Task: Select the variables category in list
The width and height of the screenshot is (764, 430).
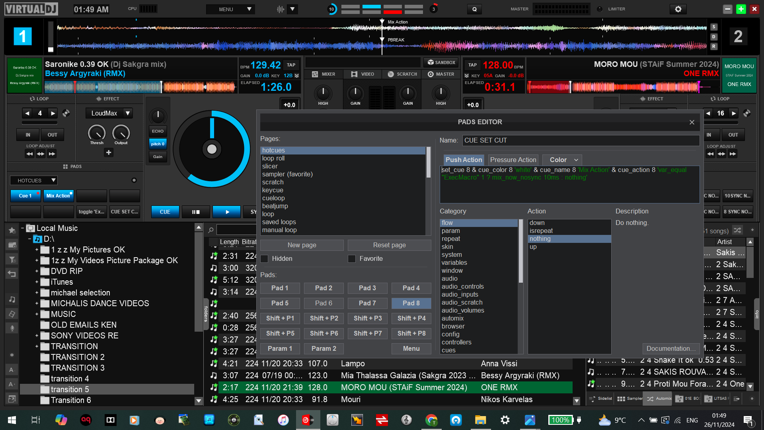Action: [x=479, y=263]
